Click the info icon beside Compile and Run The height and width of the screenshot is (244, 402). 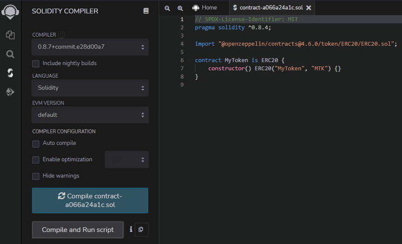point(131,229)
